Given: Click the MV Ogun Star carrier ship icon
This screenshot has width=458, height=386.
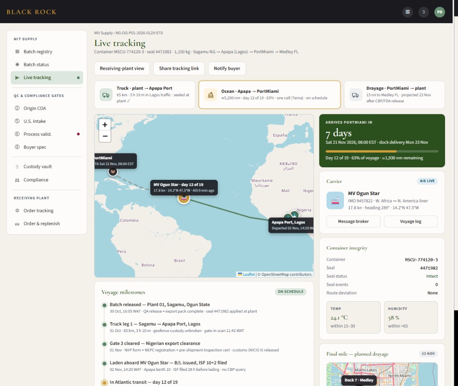Looking at the screenshot, I should pyautogui.click(x=335, y=200).
